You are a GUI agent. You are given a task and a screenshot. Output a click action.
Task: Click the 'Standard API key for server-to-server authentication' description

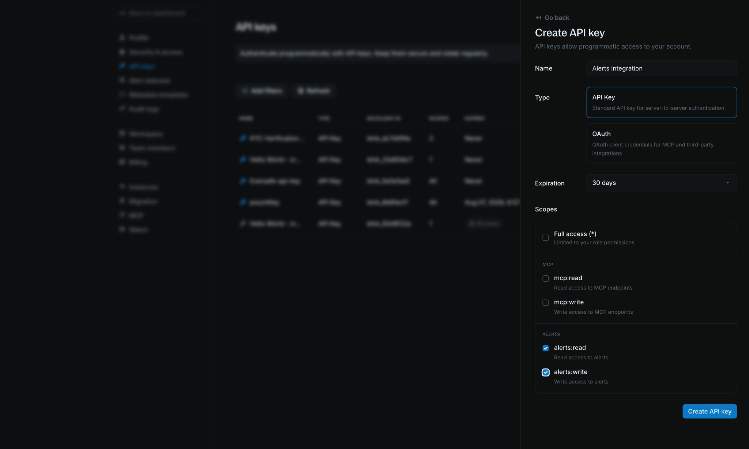[658, 108]
